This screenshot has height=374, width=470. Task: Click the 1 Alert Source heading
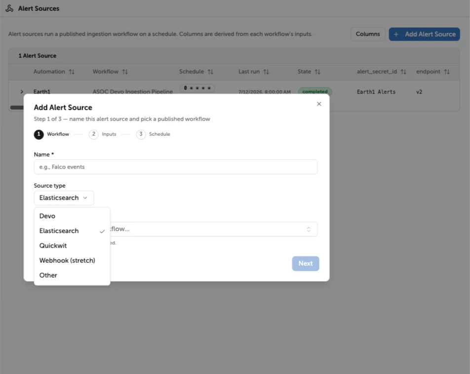point(38,56)
